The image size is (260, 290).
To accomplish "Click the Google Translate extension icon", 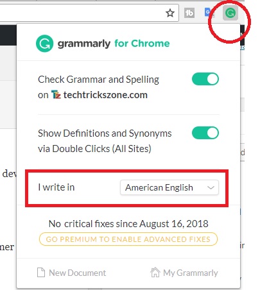I will pos(209,12).
